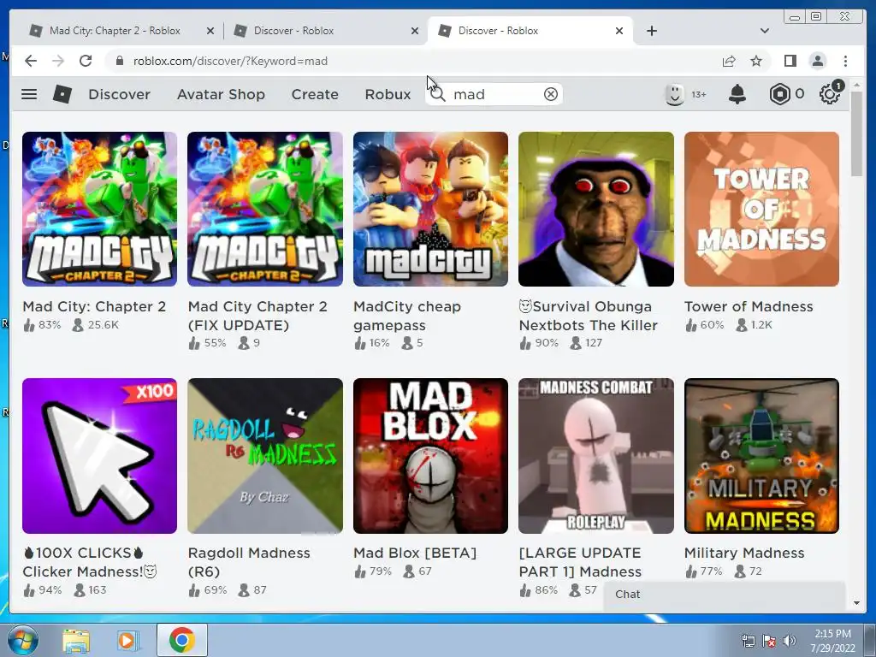876x657 pixels.
Task: Open the Discover menu item
Action: pyautogui.click(x=119, y=94)
